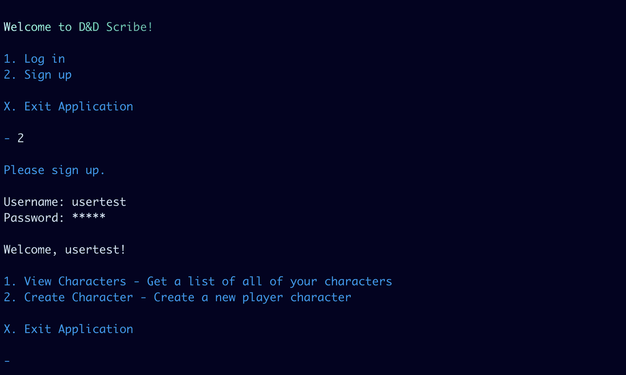
Task: Click the '1.' number before View Characters
Action: click(x=10, y=282)
